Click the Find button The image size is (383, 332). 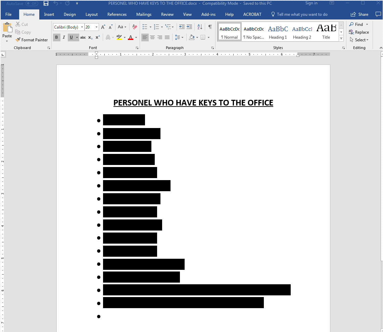click(356, 25)
